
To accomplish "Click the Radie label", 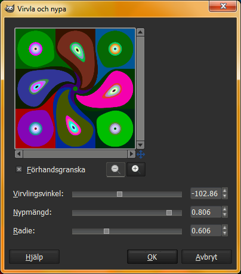I will pyautogui.click(x=24, y=231).
